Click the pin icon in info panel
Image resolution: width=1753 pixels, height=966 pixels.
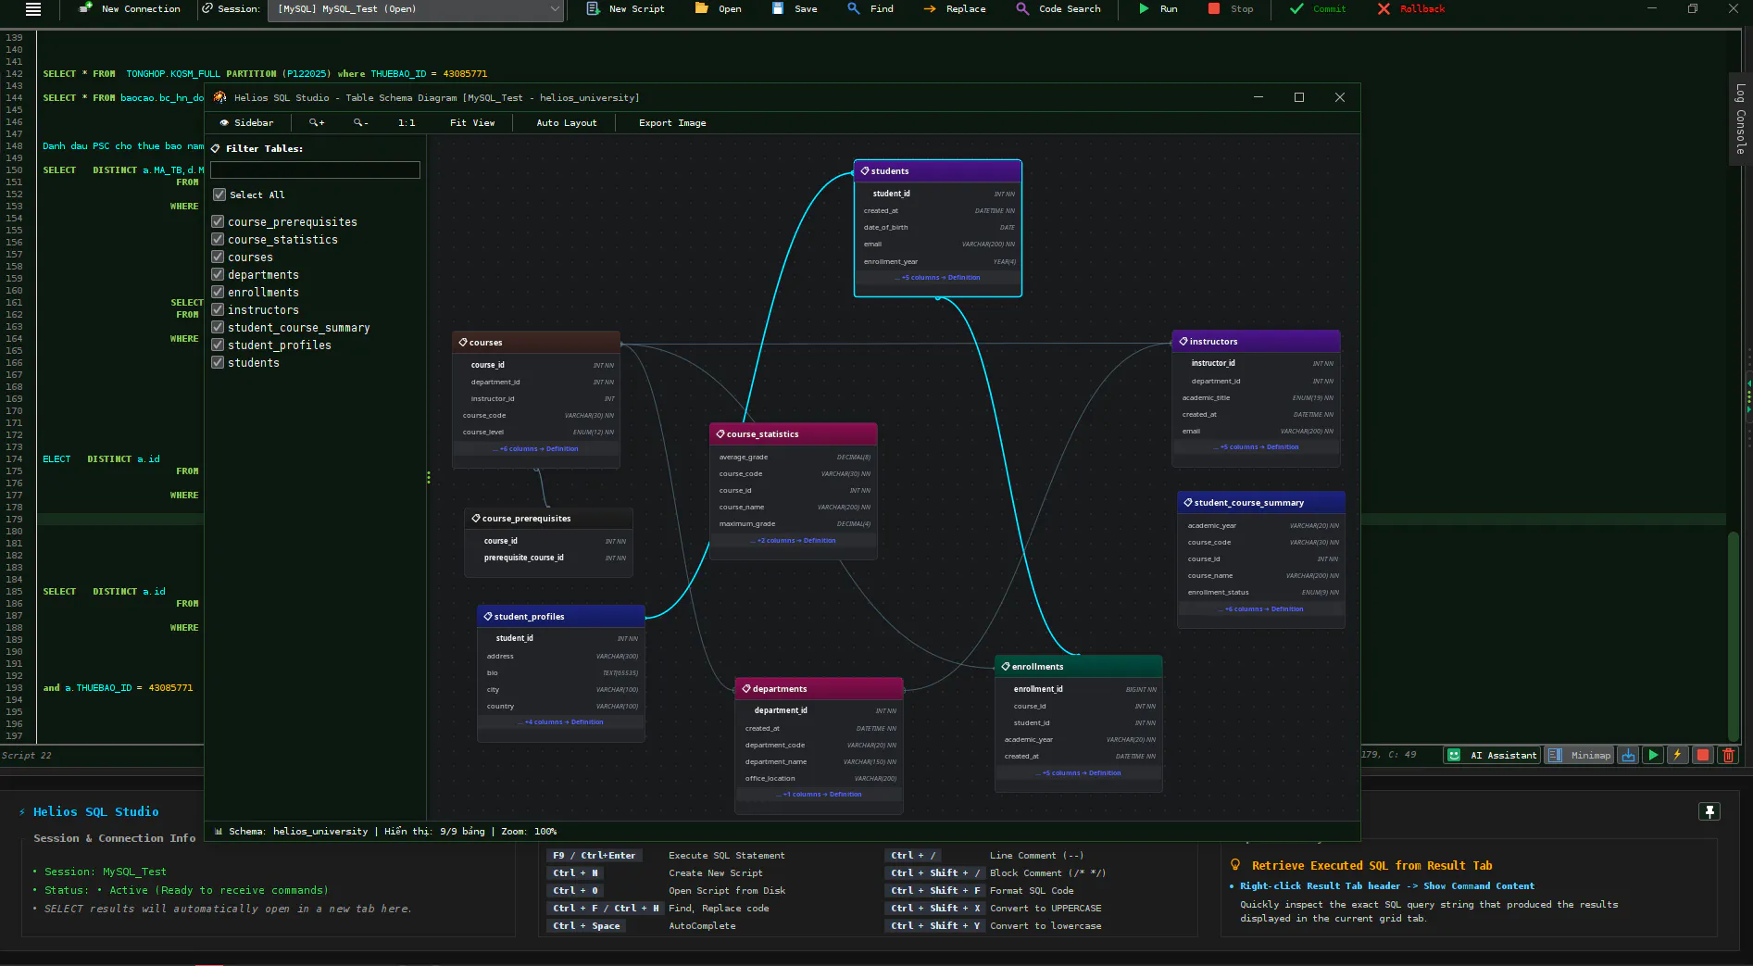pyautogui.click(x=1709, y=811)
